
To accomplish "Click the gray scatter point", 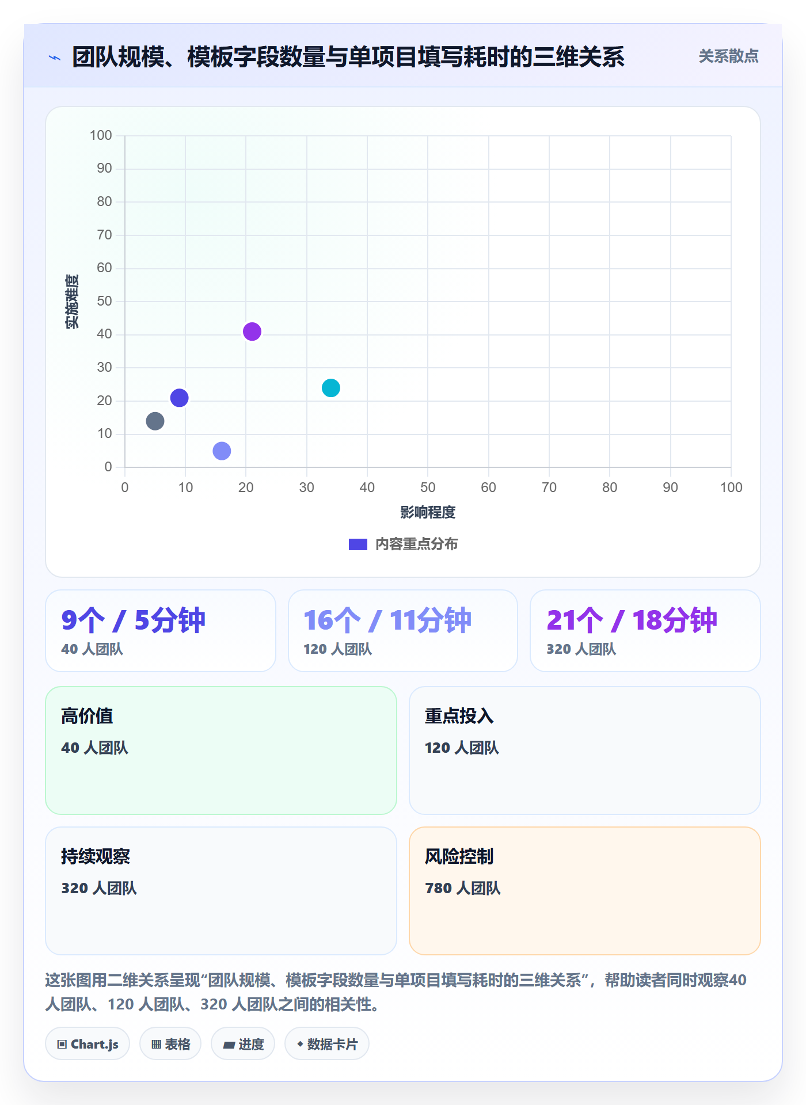I will click(x=155, y=421).
